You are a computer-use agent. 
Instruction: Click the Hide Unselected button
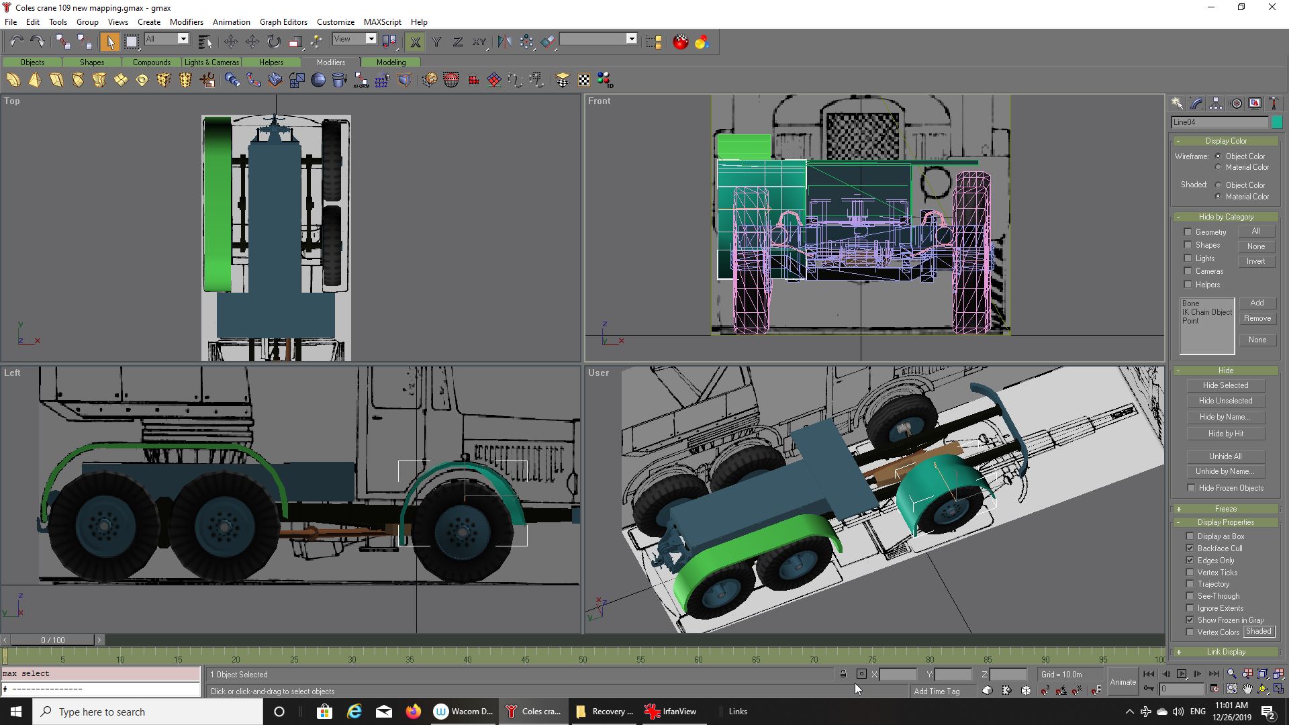click(x=1225, y=401)
